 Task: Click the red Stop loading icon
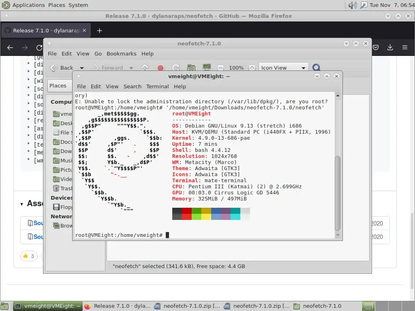click(x=160, y=68)
